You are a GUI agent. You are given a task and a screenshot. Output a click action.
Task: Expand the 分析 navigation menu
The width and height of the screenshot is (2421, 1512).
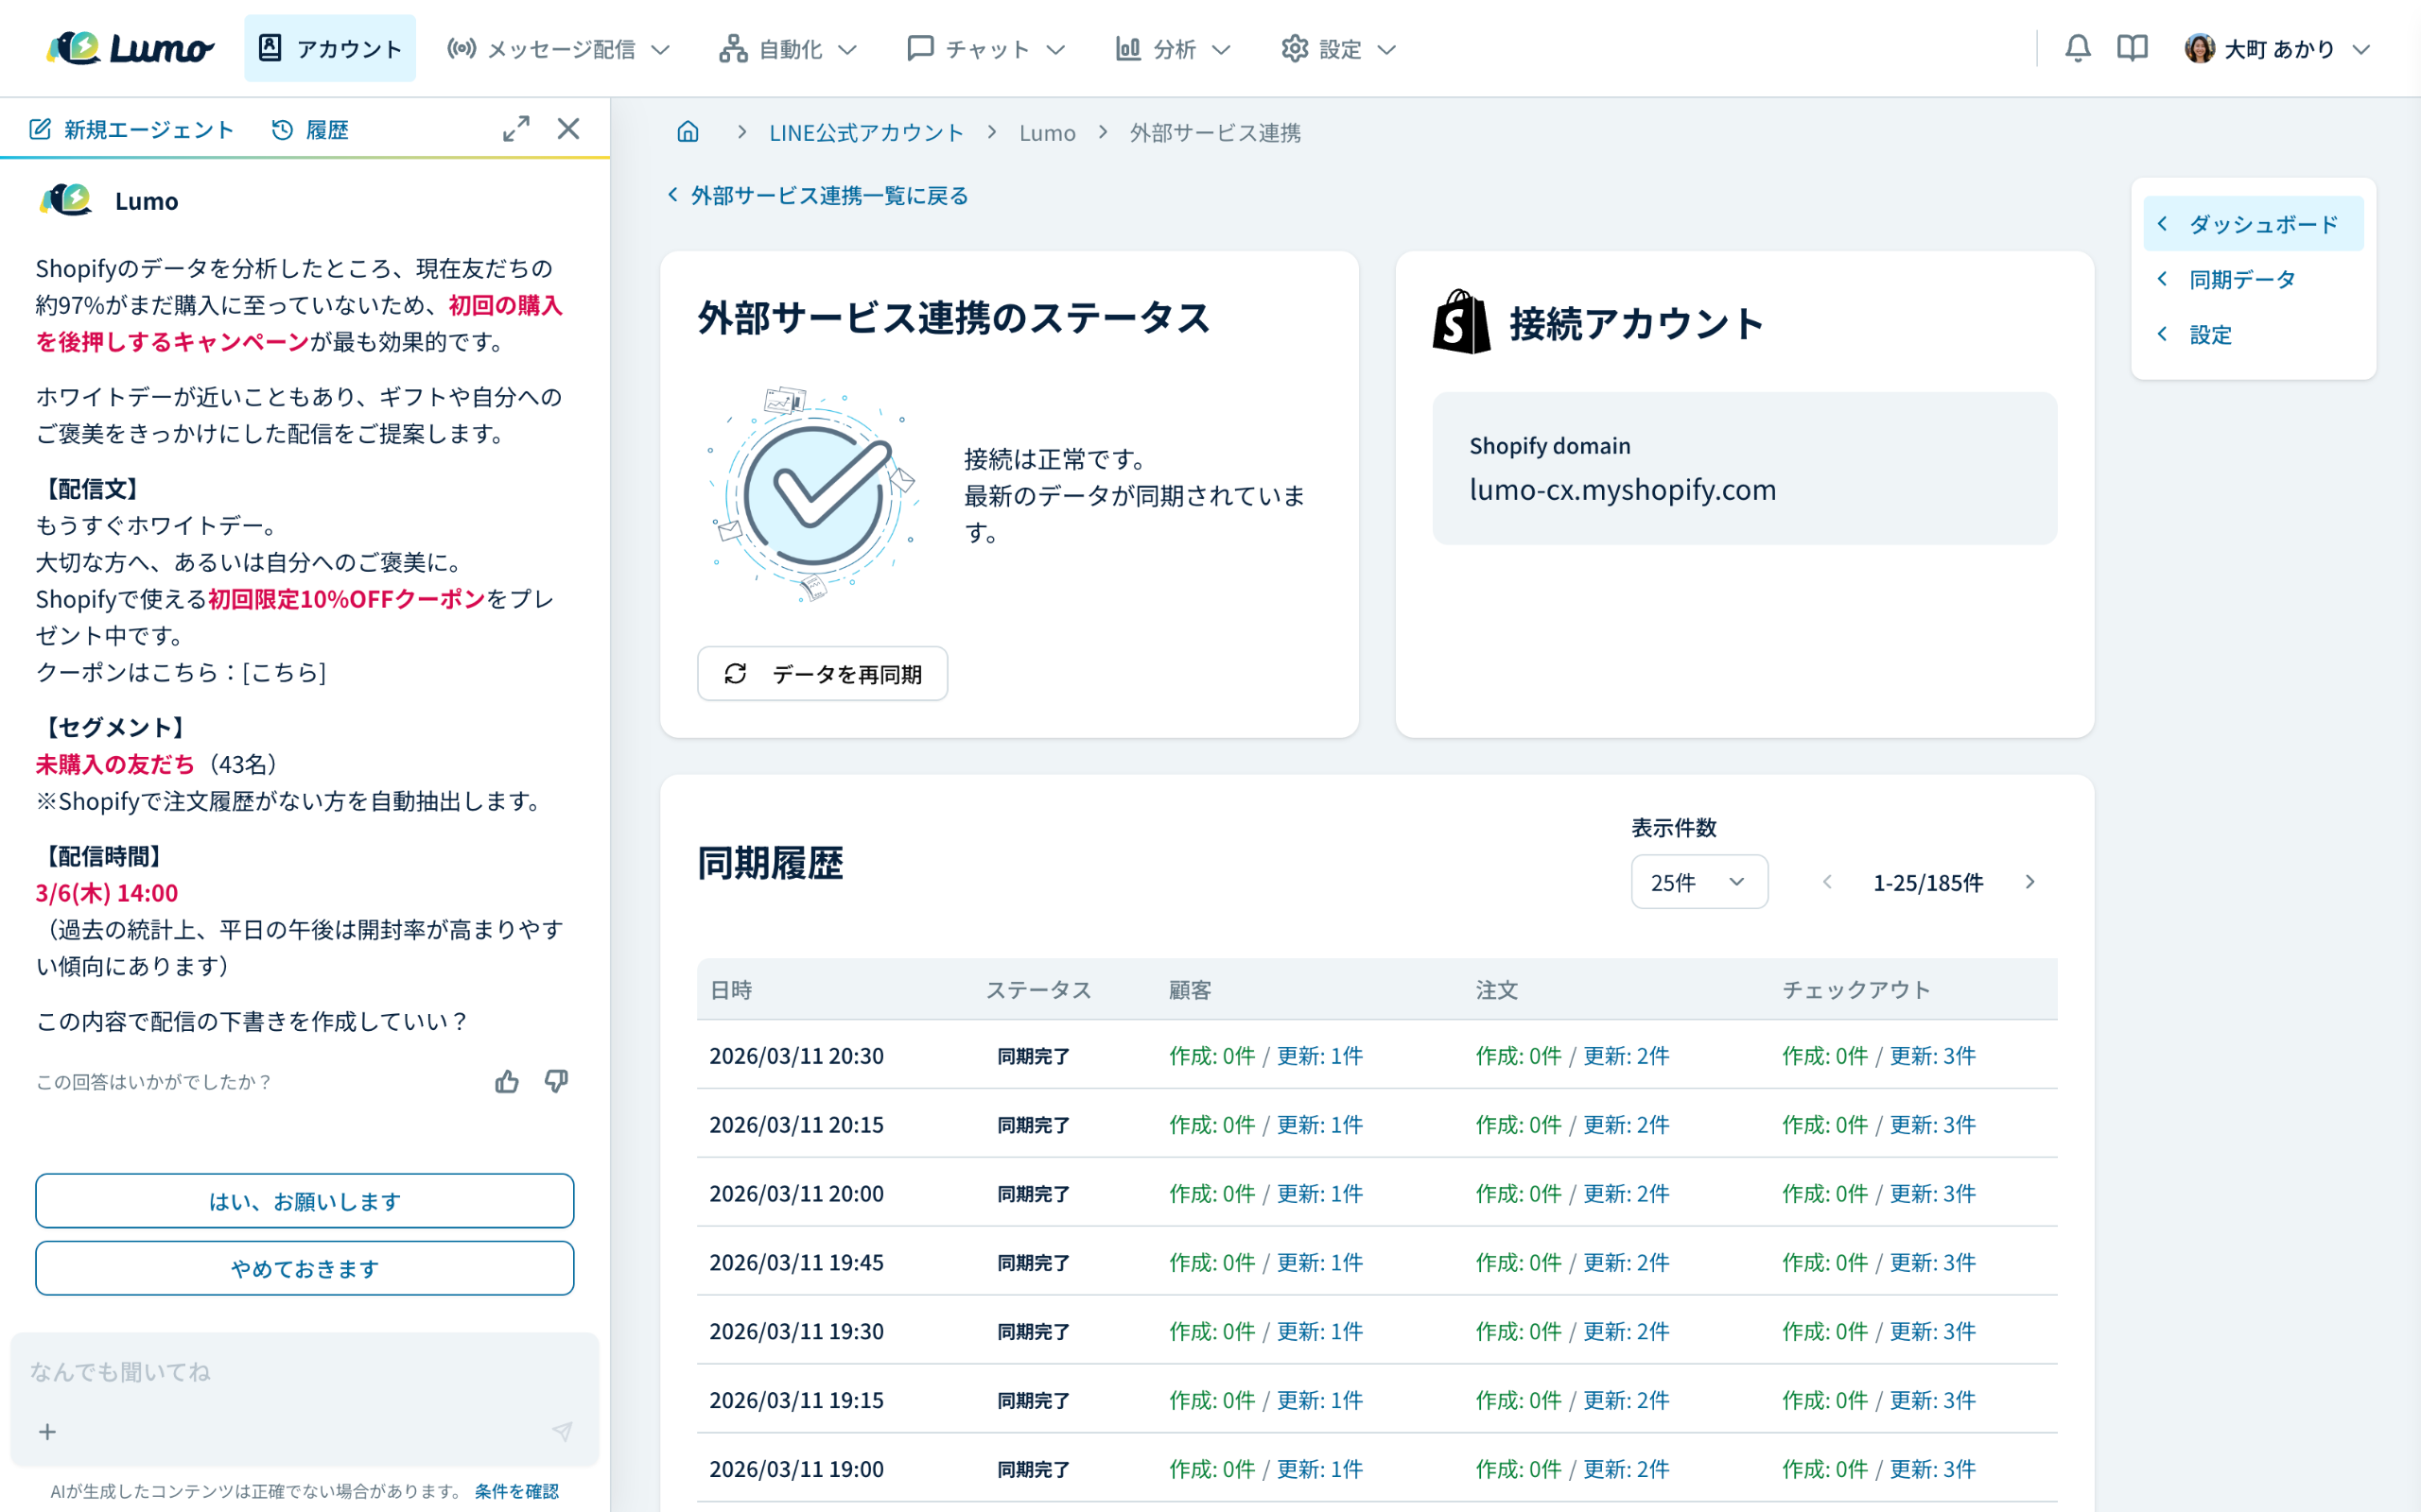pyautogui.click(x=1173, y=49)
